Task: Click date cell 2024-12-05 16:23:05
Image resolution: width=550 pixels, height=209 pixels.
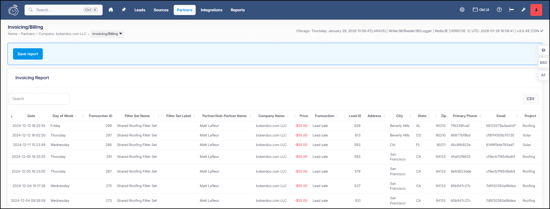Action: point(29,171)
